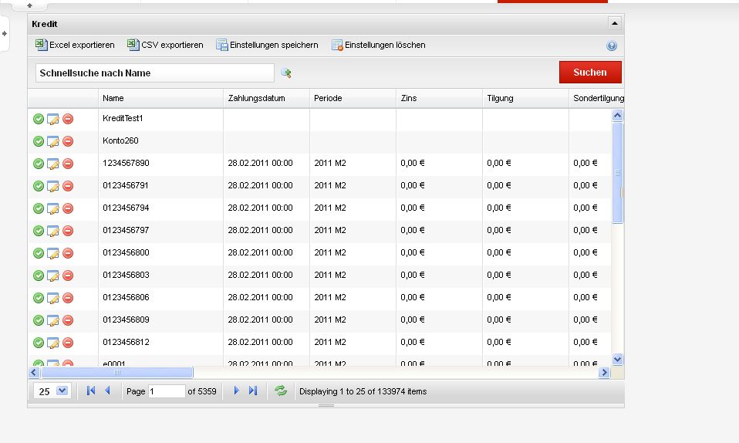Click the green check icon for KreditTest1
The image size is (739, 443).
click(x=39, y=119)
